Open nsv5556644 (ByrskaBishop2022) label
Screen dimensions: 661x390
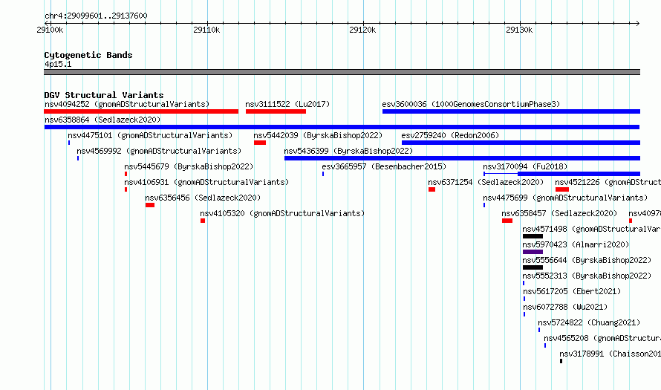tap(587, 260)
